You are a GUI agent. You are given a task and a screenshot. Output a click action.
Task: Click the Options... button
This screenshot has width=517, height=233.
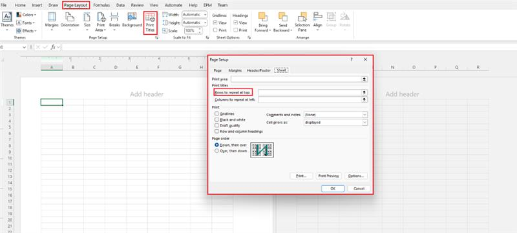[x=356, y=176]
